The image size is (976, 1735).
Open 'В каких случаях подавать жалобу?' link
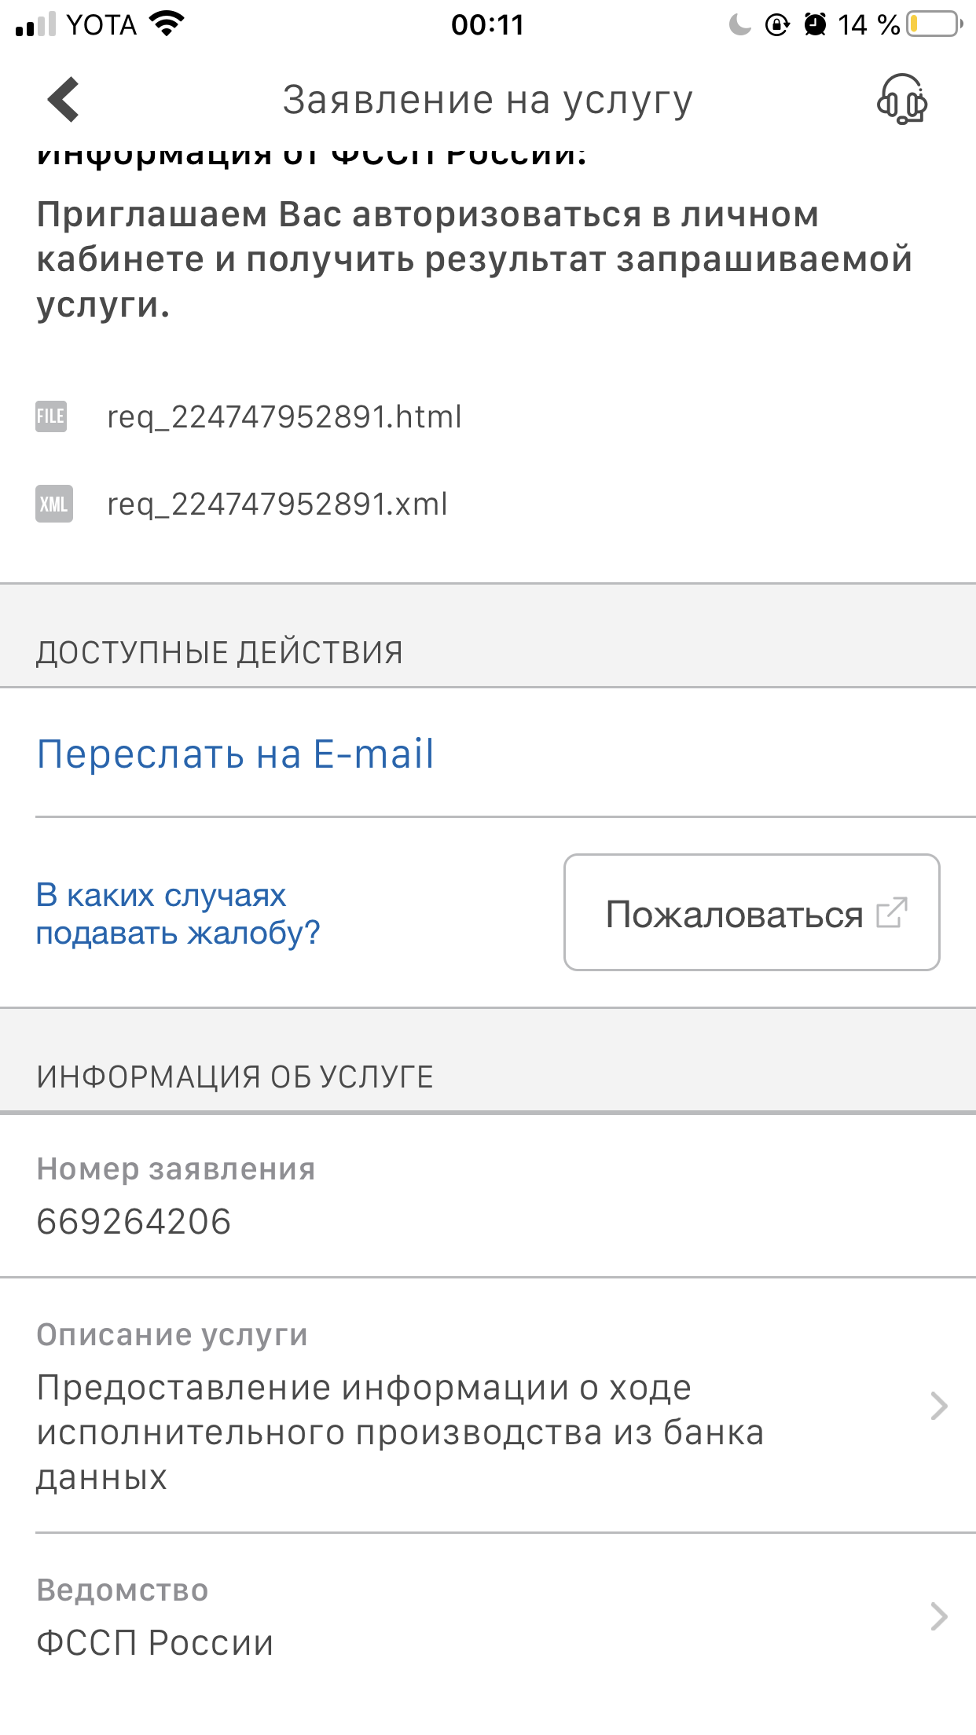coord(178,914)
